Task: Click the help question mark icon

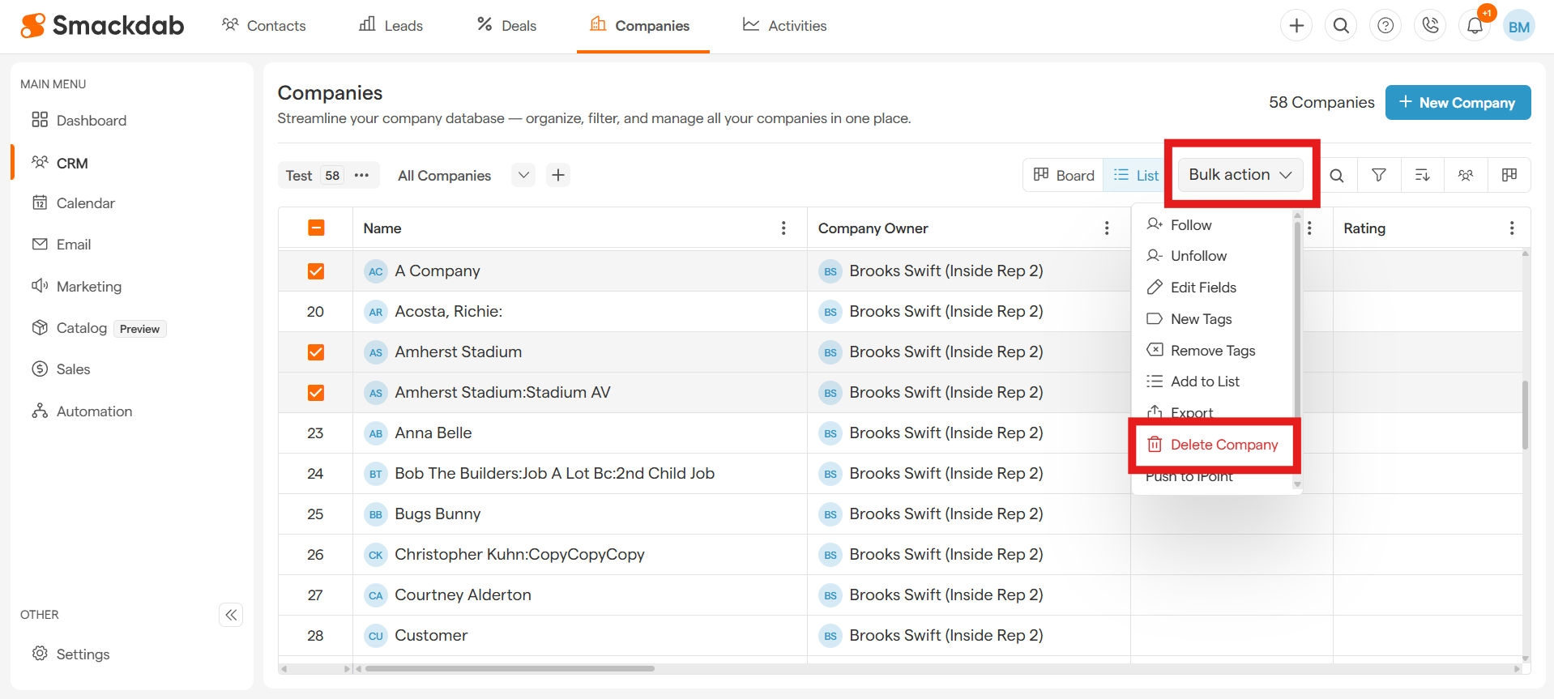Action: point(1385,26)
